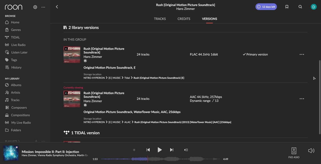Click the FLAC 44.1kHz 16bit format text

click(x=204, y=54)
